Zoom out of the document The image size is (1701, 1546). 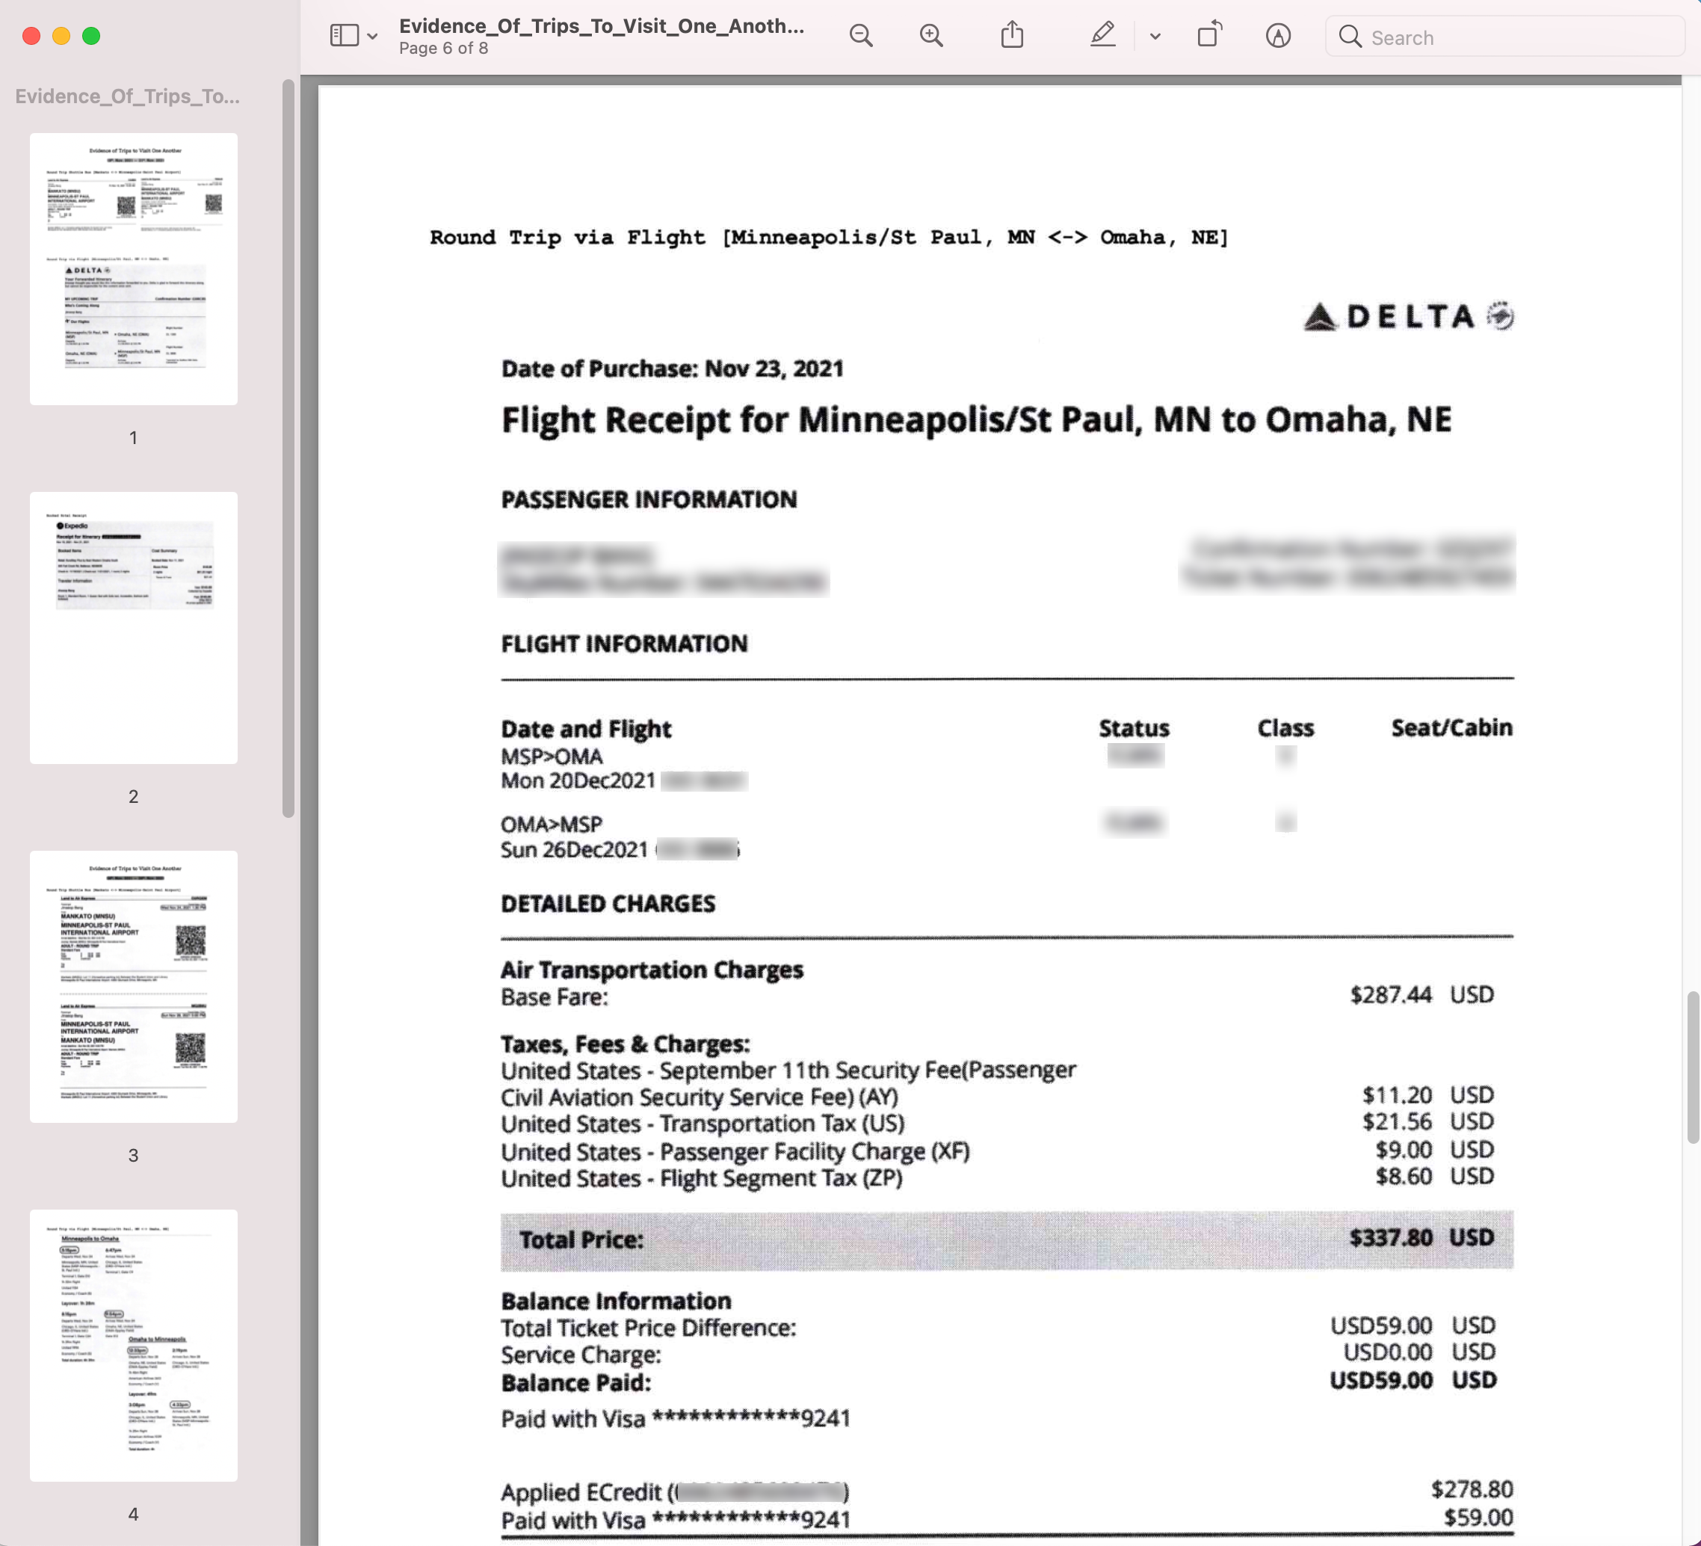pyautogui.click(x=861, y=35)
